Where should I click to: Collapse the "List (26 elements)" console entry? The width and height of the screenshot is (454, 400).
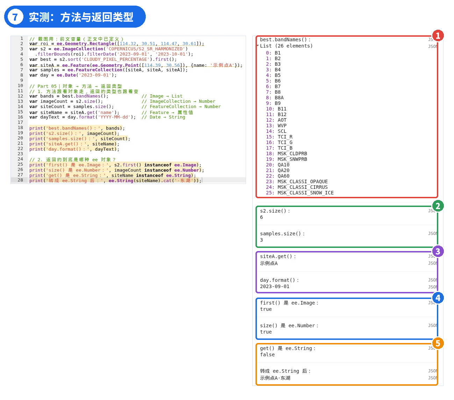[x=258, y=46]
